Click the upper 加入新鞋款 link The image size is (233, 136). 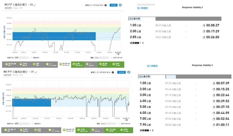pos(142,8)
